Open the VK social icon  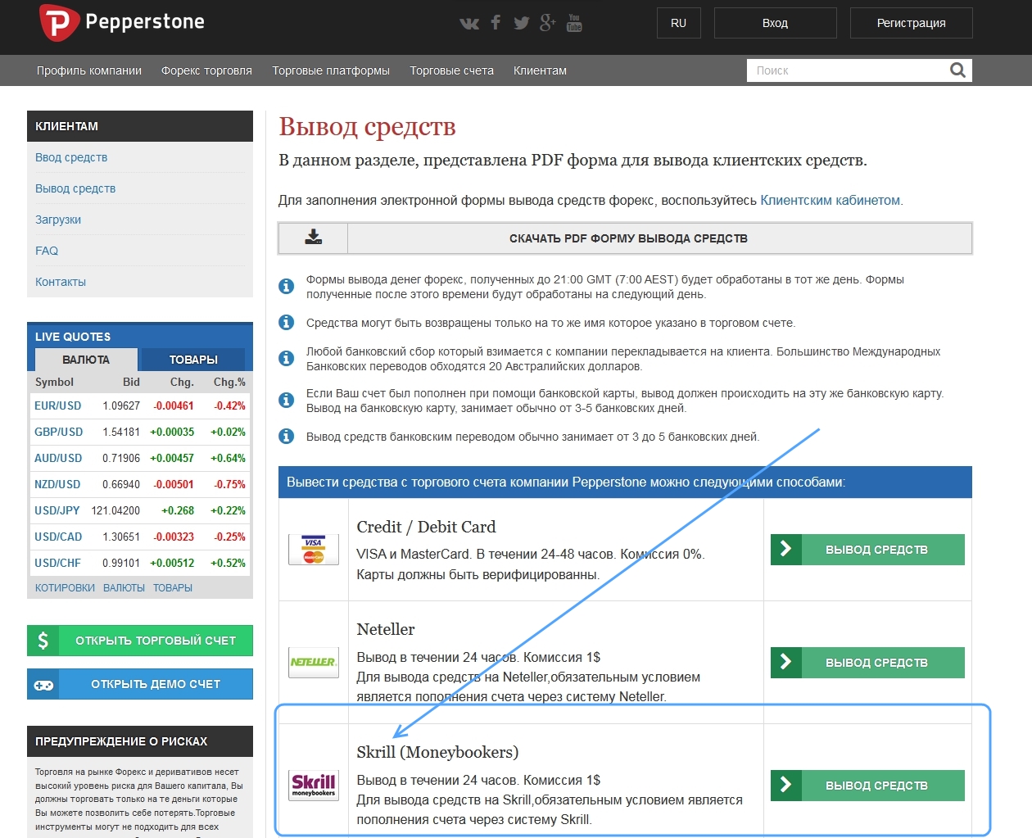(469, 23)
